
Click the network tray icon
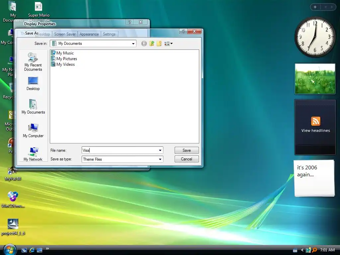(308, 250)
